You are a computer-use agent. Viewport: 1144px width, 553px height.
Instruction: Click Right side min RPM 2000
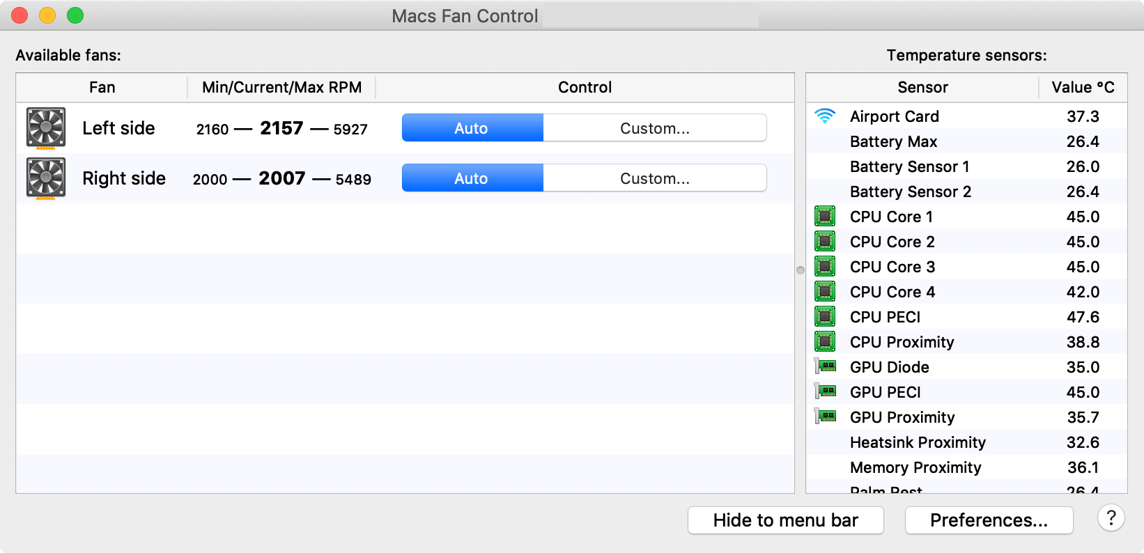[210, 180]
